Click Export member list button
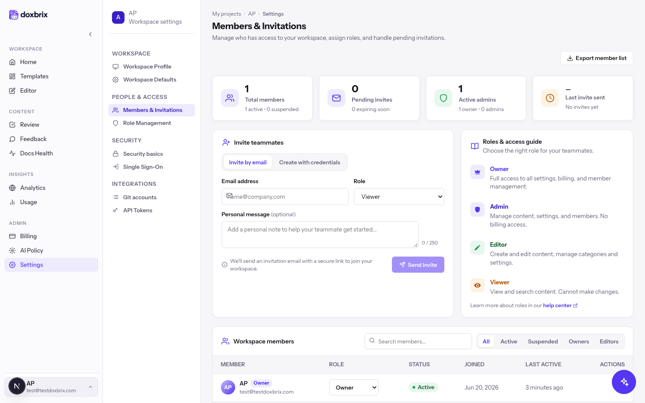This screenshot has width=645, height=403. 597,58
